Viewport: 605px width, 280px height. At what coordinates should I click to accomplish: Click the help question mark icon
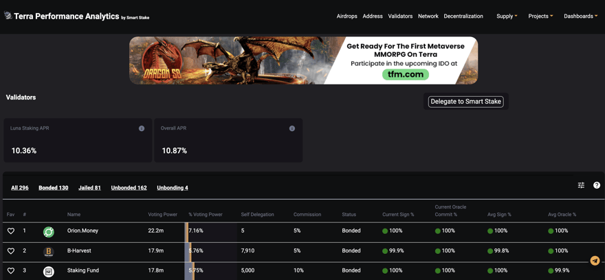(x=597, y=185)
